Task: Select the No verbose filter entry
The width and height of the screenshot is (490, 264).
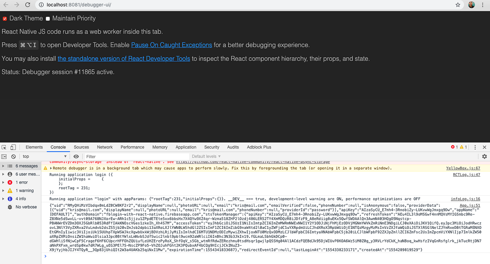Action: click(20, 207)
